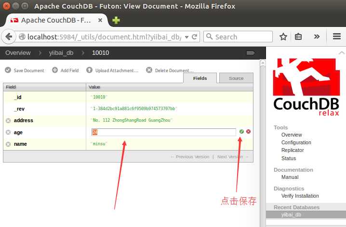This screenshot has width=346, height=227.
Task: Open the Firefox hamburger menu
Action: click(337, 37)
